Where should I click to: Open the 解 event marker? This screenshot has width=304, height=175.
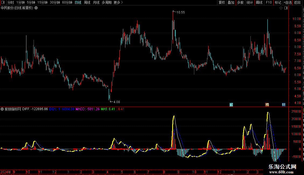(231, 105)
